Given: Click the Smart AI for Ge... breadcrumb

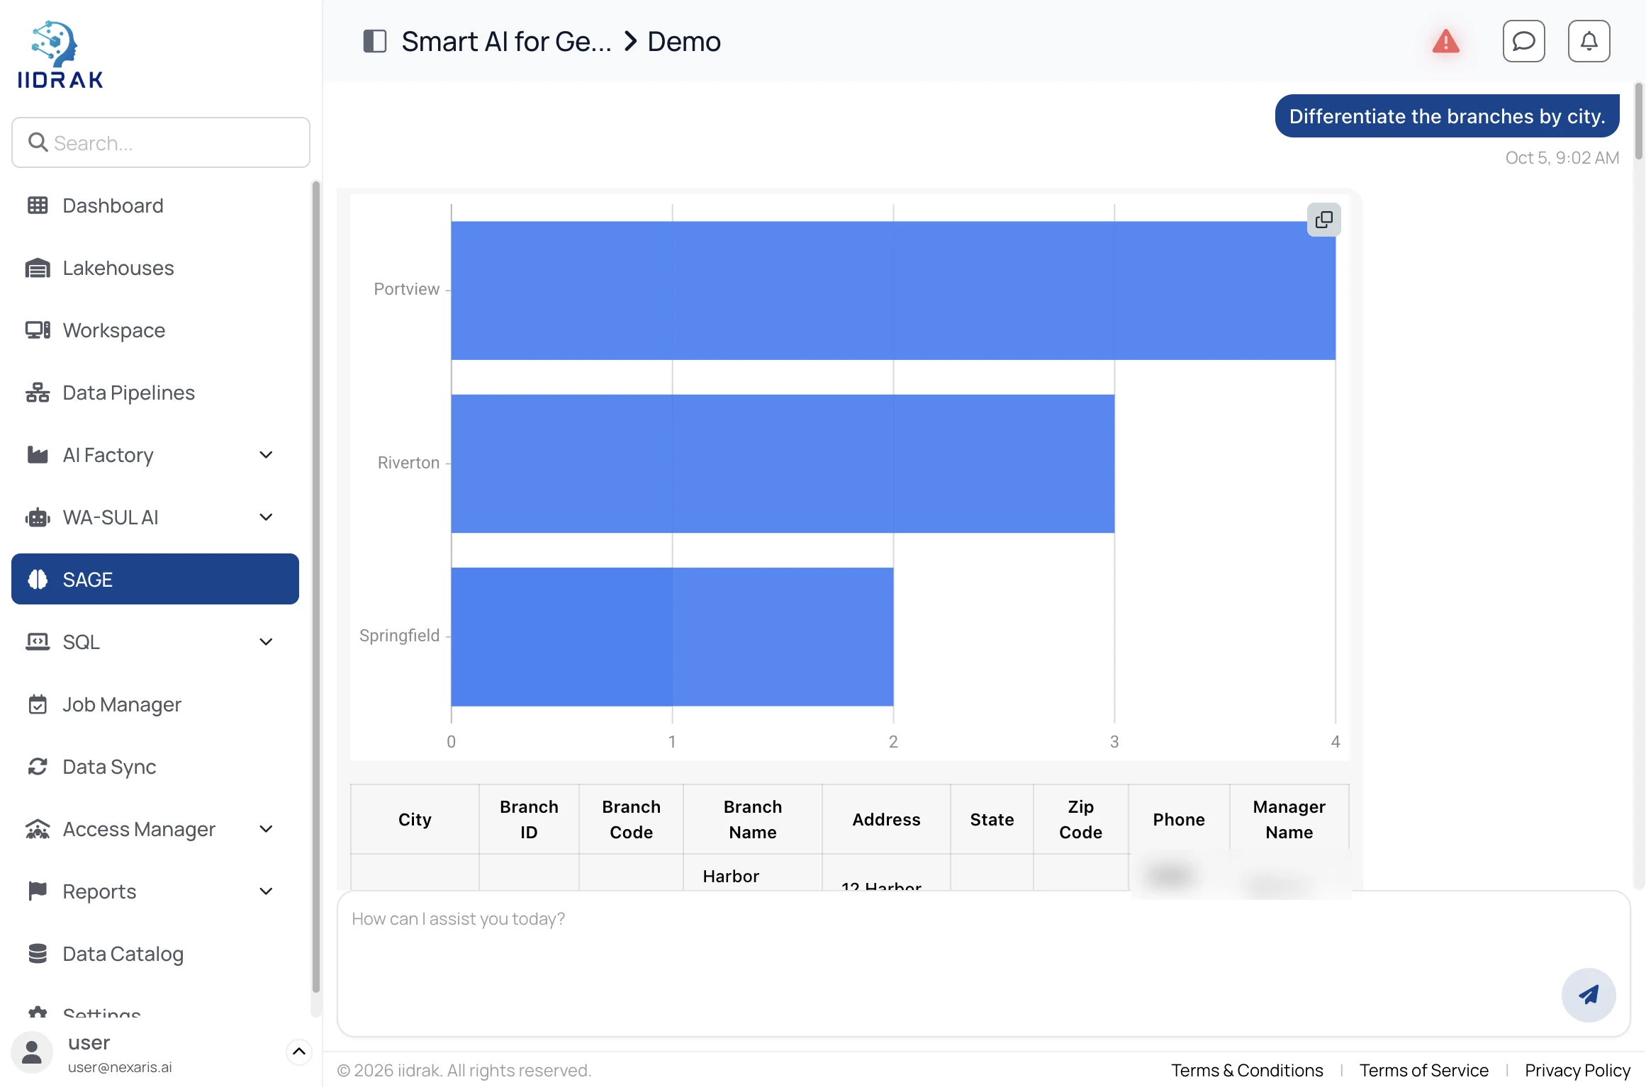Looking at the screenshot, I should tap(506, 41).
